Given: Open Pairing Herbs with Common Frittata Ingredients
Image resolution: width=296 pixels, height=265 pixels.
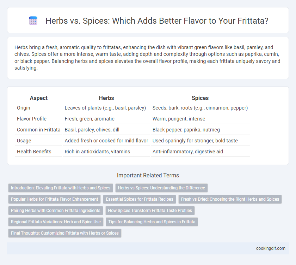Looking at the screenshot, I should 56,211.
